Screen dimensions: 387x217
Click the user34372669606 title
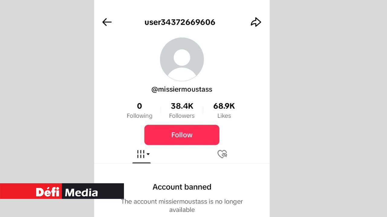180,22
